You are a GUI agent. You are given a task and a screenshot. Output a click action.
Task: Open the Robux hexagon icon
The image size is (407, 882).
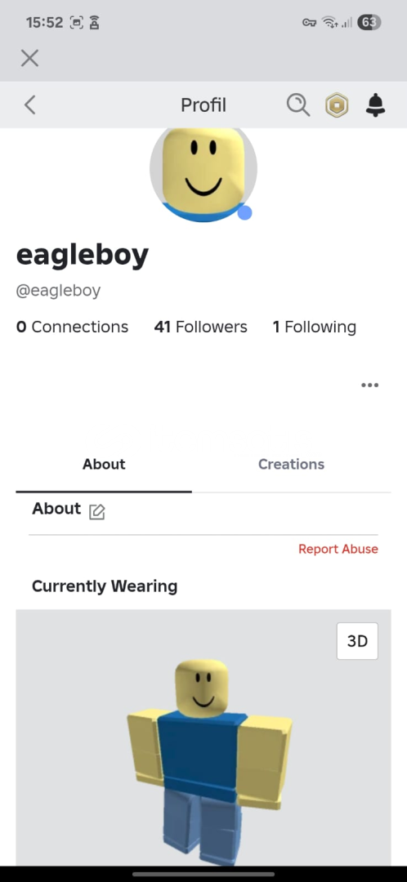coord(337,105)
